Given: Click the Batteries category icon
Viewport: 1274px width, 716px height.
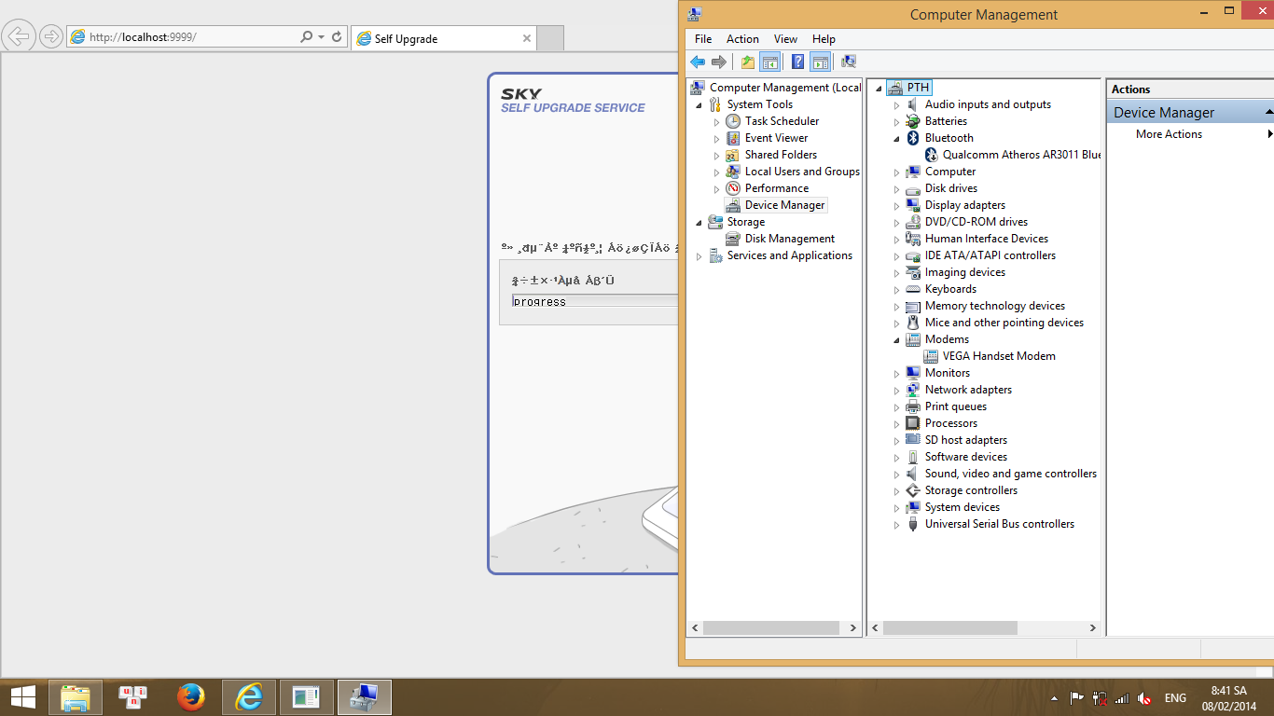Looking at the screenshot, I should point(913,121).
